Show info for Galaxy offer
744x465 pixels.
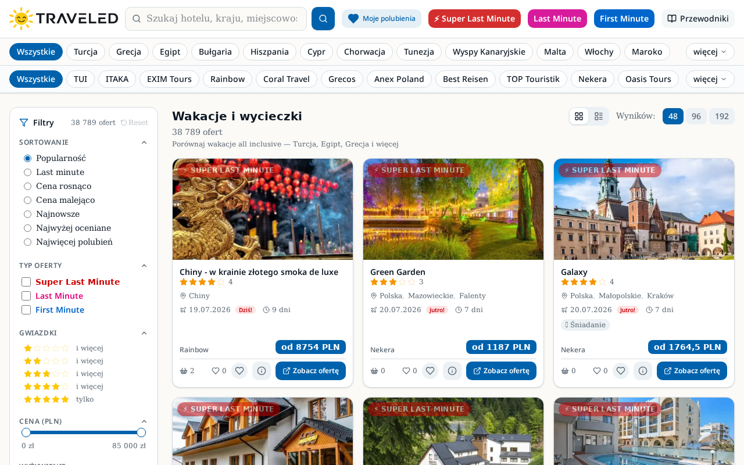(x=643, y=371)
